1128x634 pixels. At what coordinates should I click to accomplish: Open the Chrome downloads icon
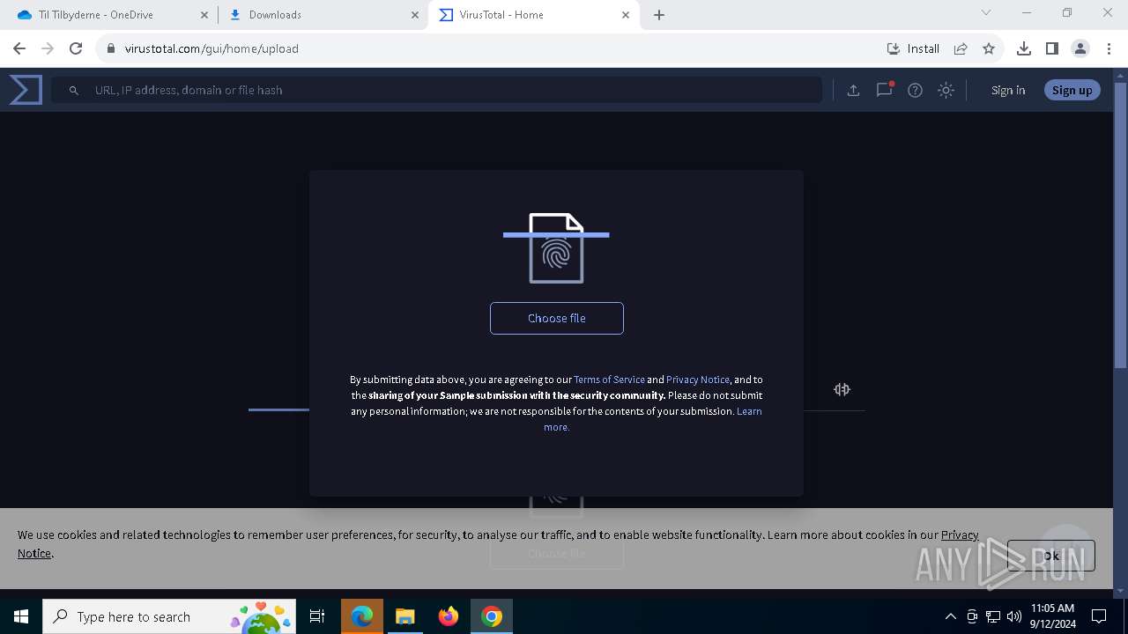[x=1023, y=48]
